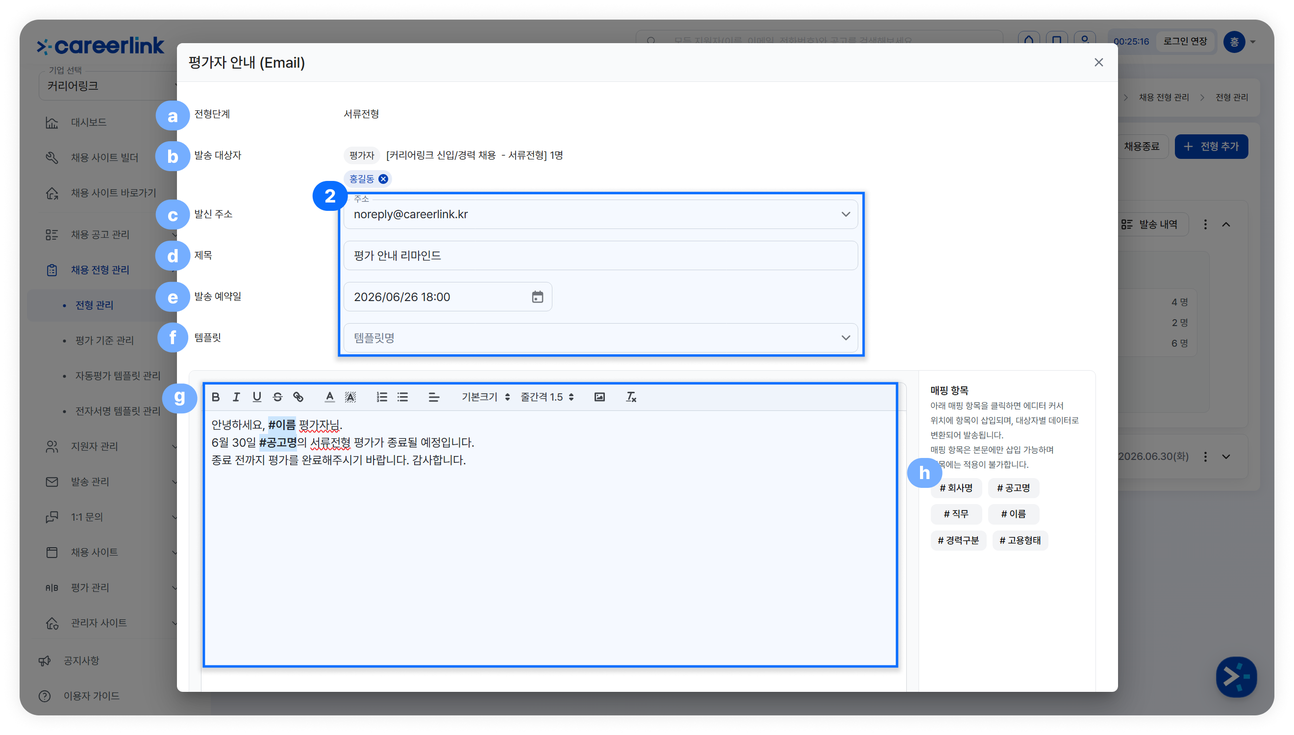Expand 지원자 관리 sidebar menu
1294x735 pixels.
point(94,447)
